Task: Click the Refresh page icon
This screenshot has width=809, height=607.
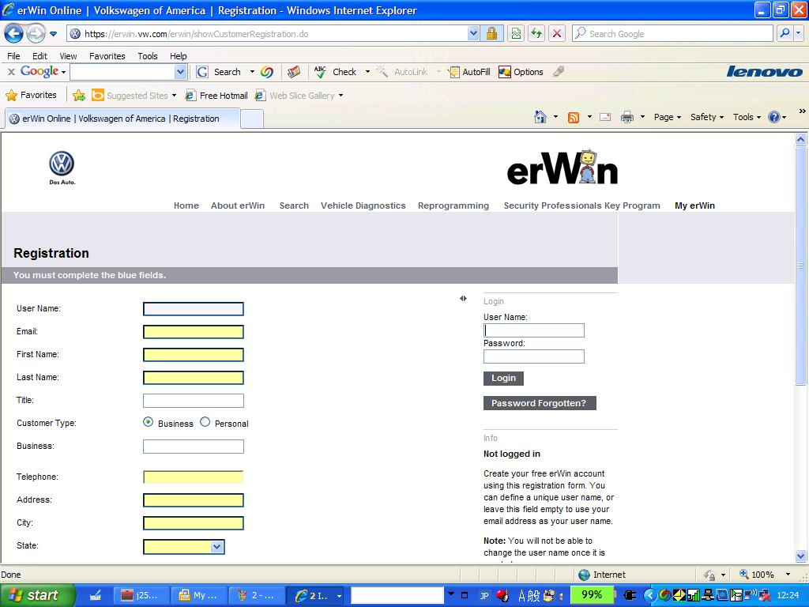Action: coord(536,33)
